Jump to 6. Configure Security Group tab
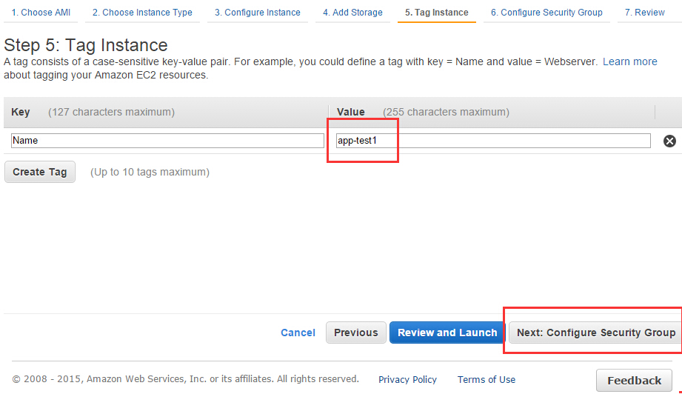 546,13
